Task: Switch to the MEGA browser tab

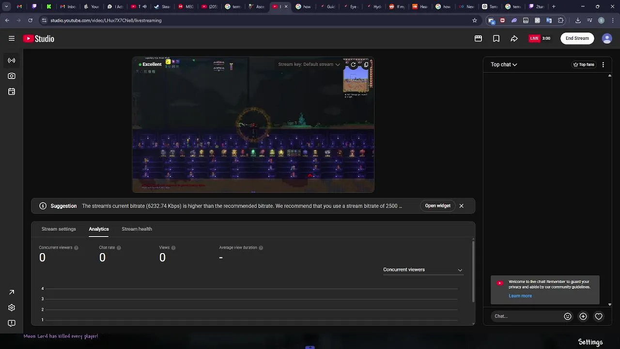Action: (x=186, y=7)
